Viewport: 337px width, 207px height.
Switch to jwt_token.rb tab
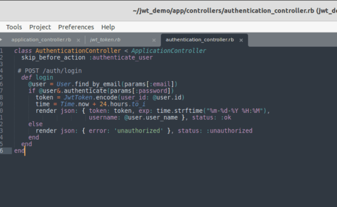coord(105,40)
